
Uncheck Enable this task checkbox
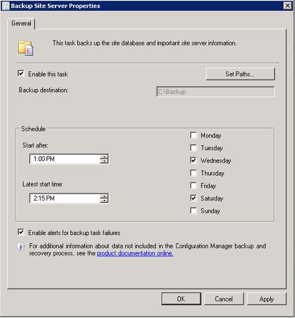(x=21, y=73)
